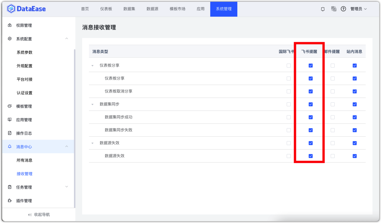
Task: Click the 站内消息 column header
Action: tap(354, 52)
